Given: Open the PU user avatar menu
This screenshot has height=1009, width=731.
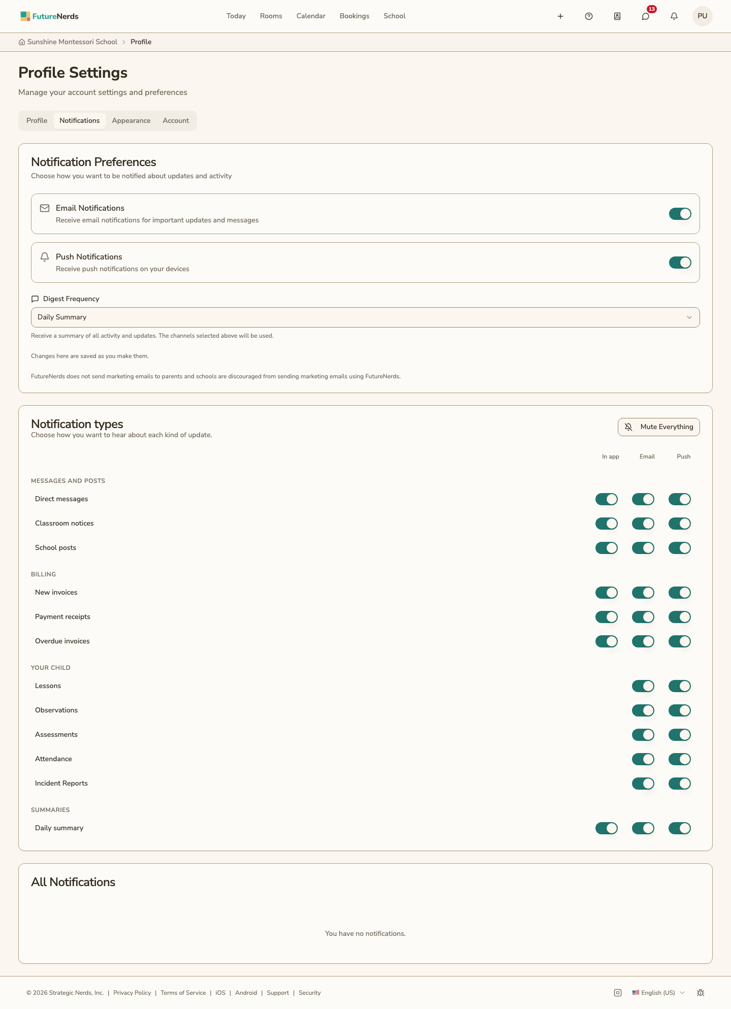Looking at the screenshot, I should pyautogui.click(x=703, y=16).
